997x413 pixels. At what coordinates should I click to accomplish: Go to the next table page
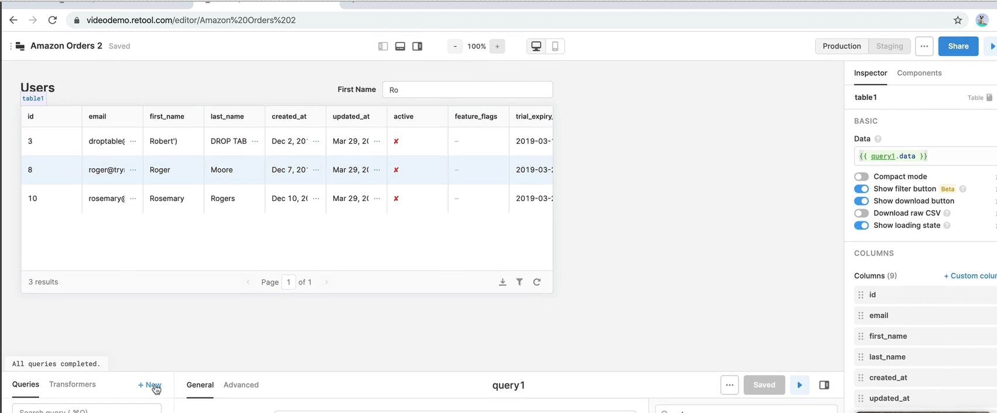pyautogui.click(x=326, y=282)
